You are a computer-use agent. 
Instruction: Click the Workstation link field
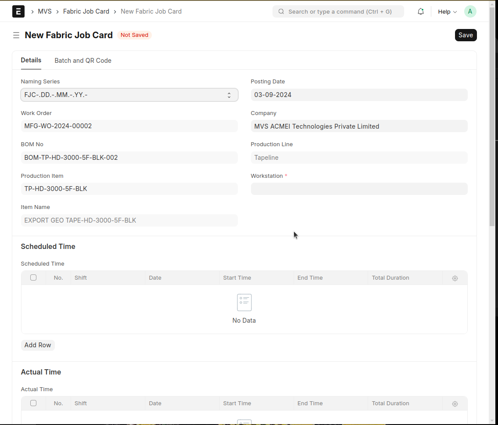pyautogui.click(x=358, y=189)
